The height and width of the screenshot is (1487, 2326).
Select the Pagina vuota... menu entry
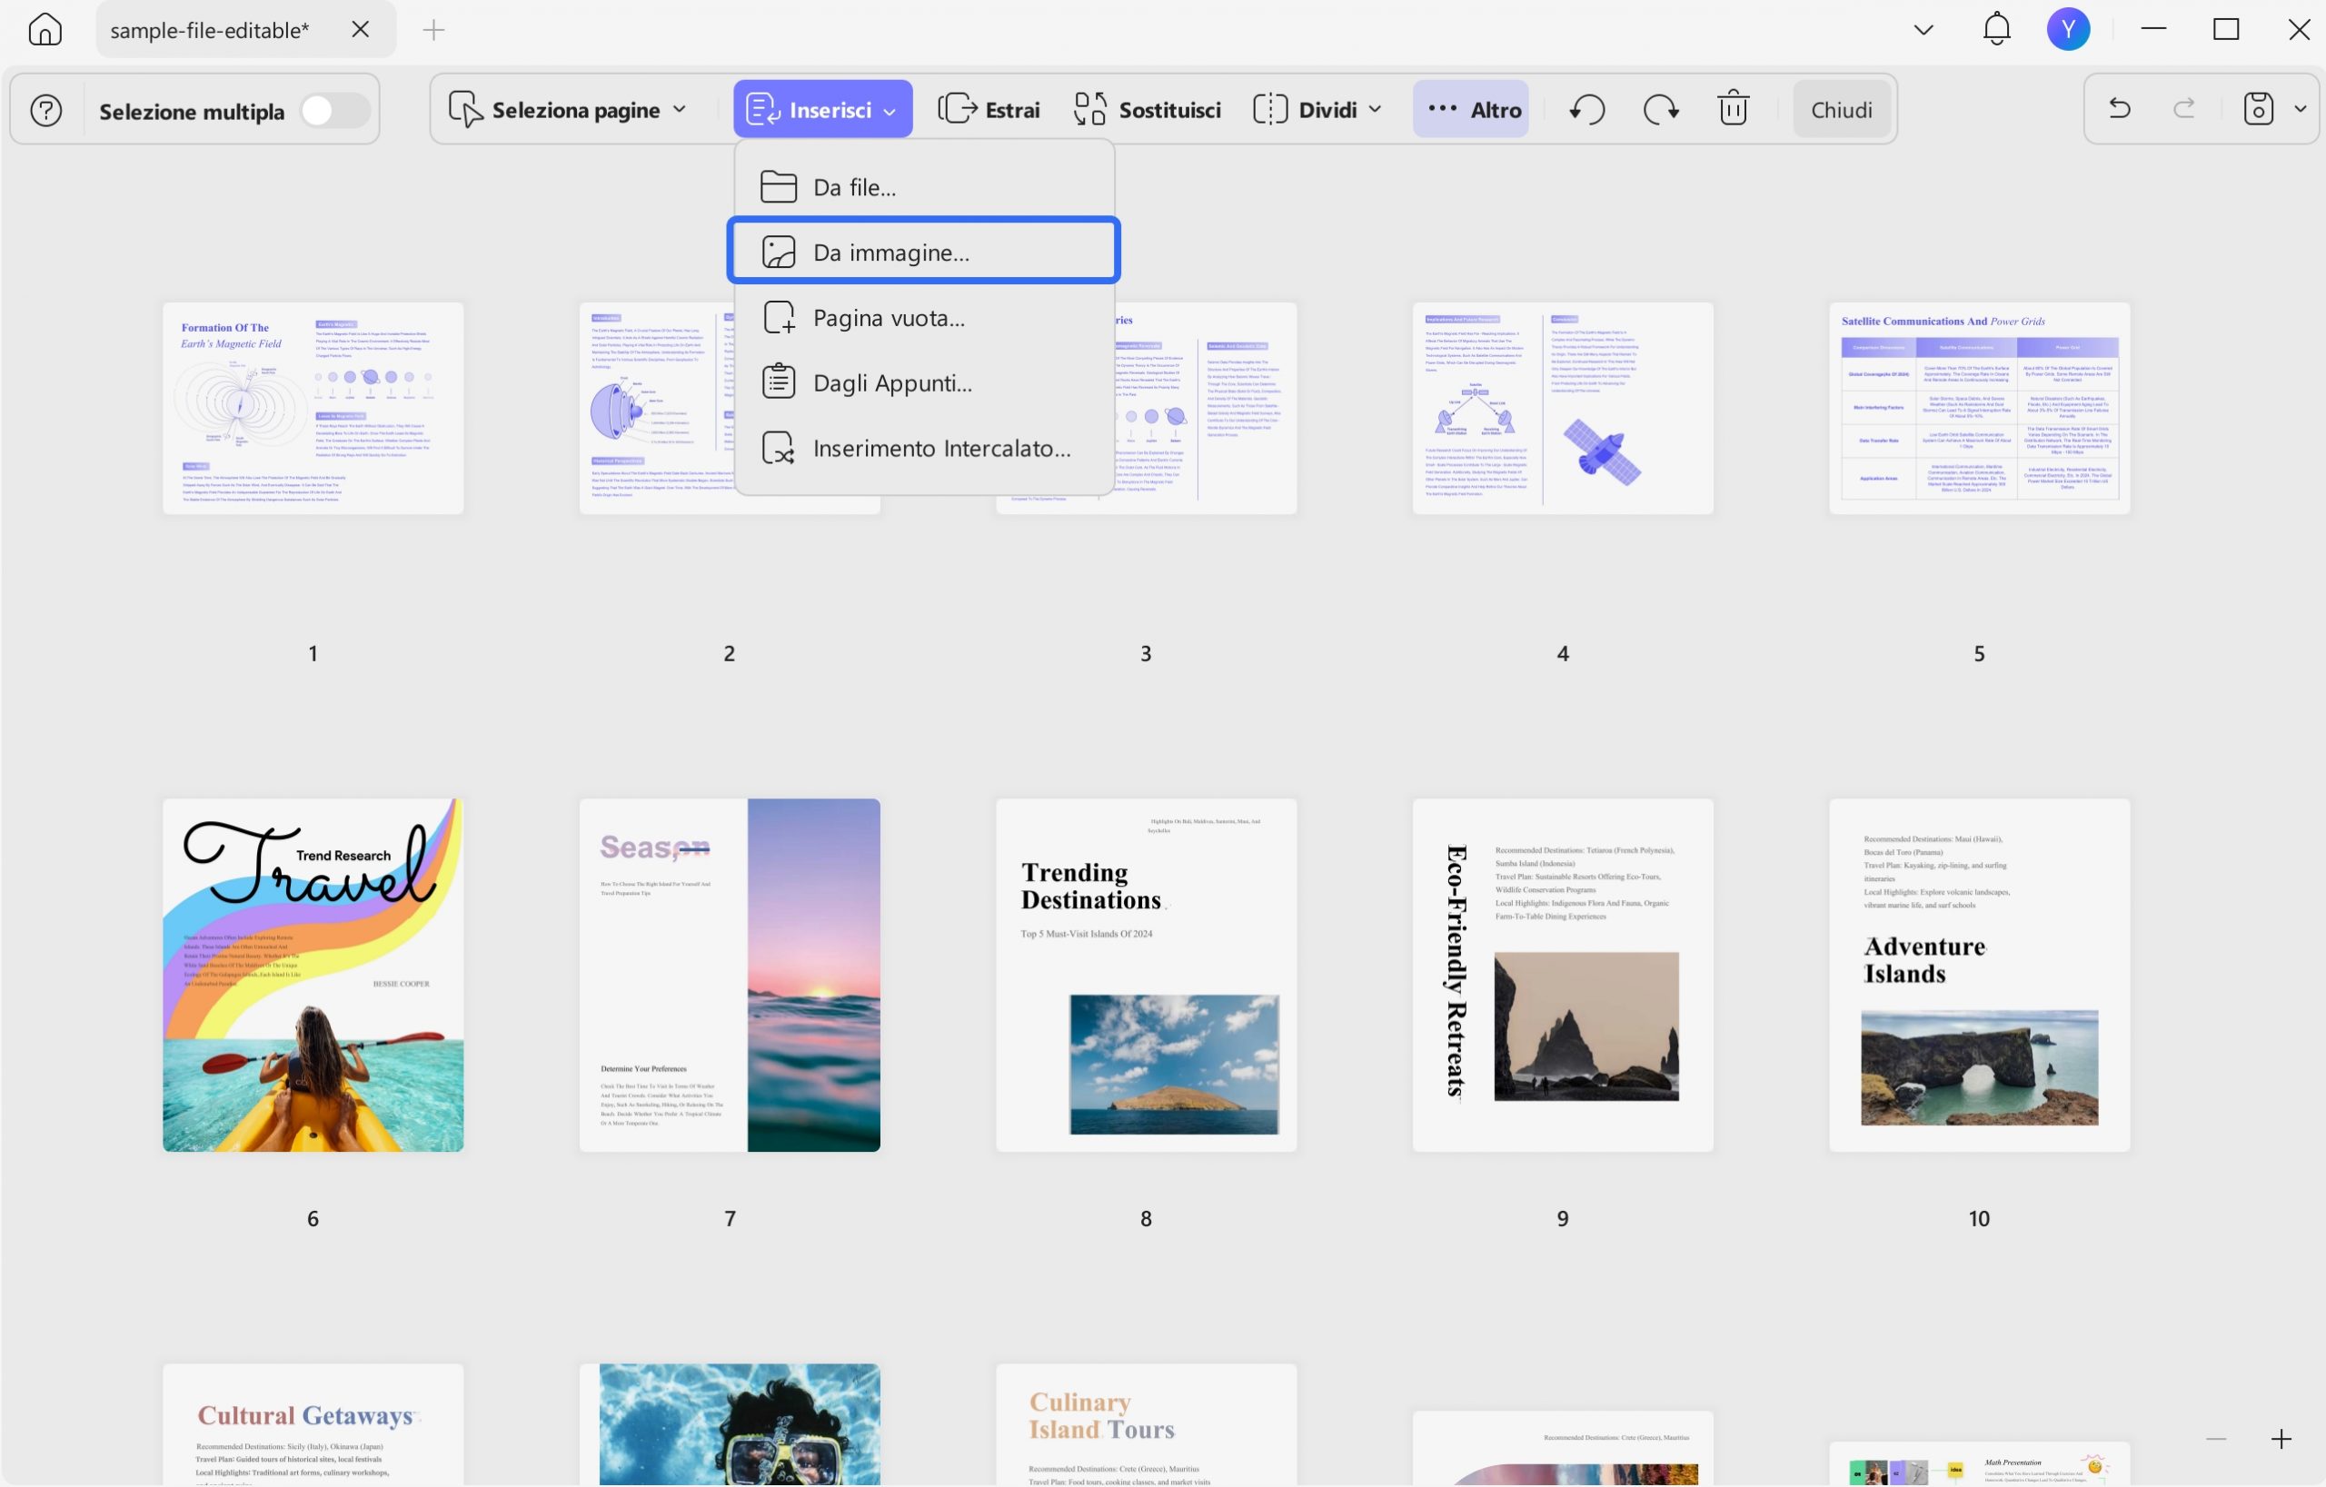tap(888, 318)
